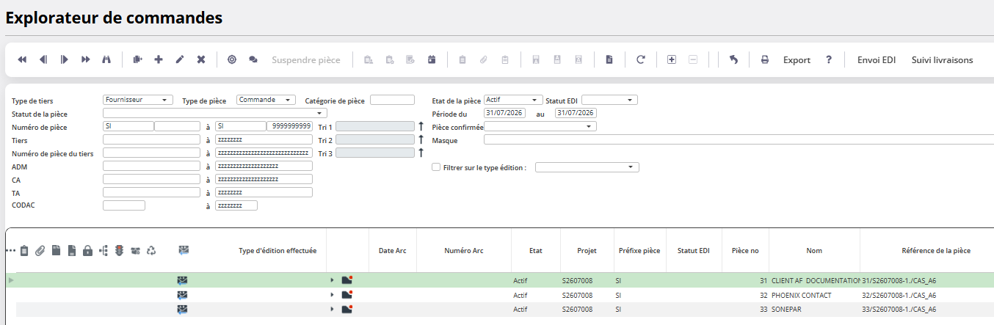Enable 'Filtrer sur le type édition' checkbox
Screen dimensions: 994x325
click(x=436, y=167)
